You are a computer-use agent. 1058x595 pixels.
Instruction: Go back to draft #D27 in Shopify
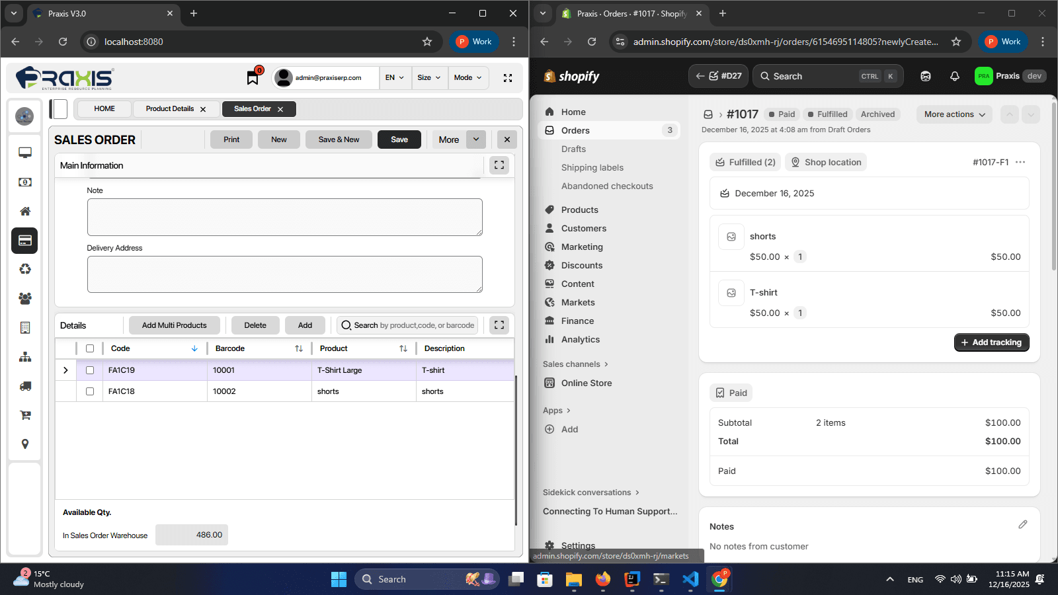pyautogui.click(x=719, y=76)
